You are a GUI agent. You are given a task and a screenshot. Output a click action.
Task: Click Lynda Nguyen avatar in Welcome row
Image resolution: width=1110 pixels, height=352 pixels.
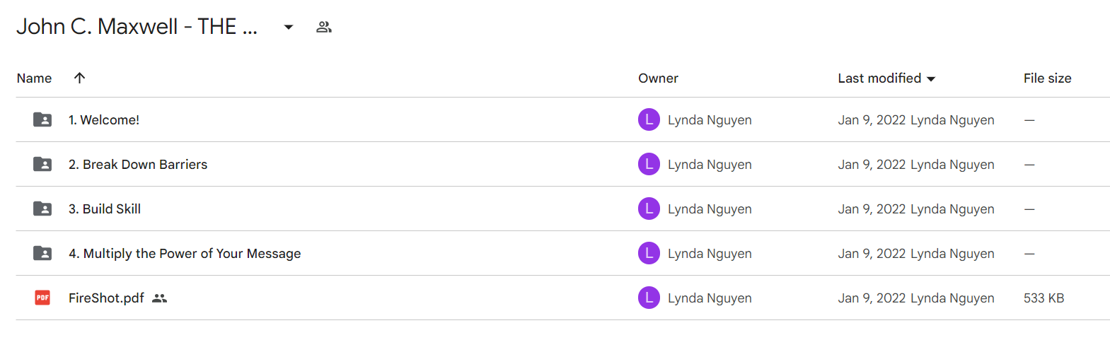click(x=649, y=119)
